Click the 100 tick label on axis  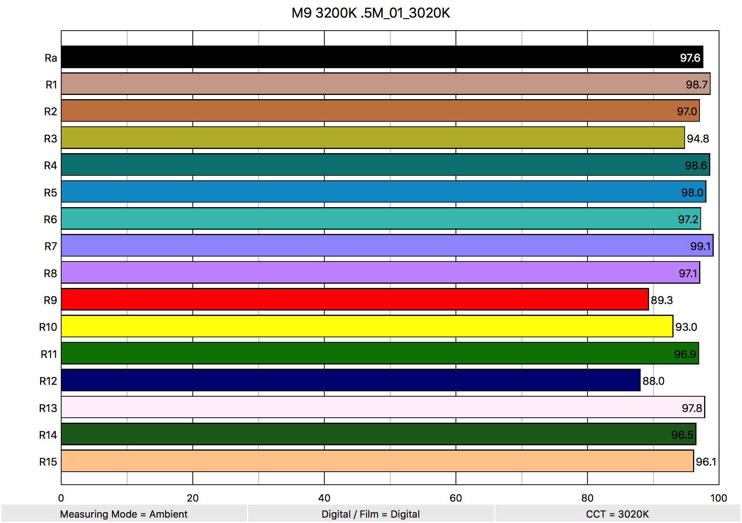point(718,498)
